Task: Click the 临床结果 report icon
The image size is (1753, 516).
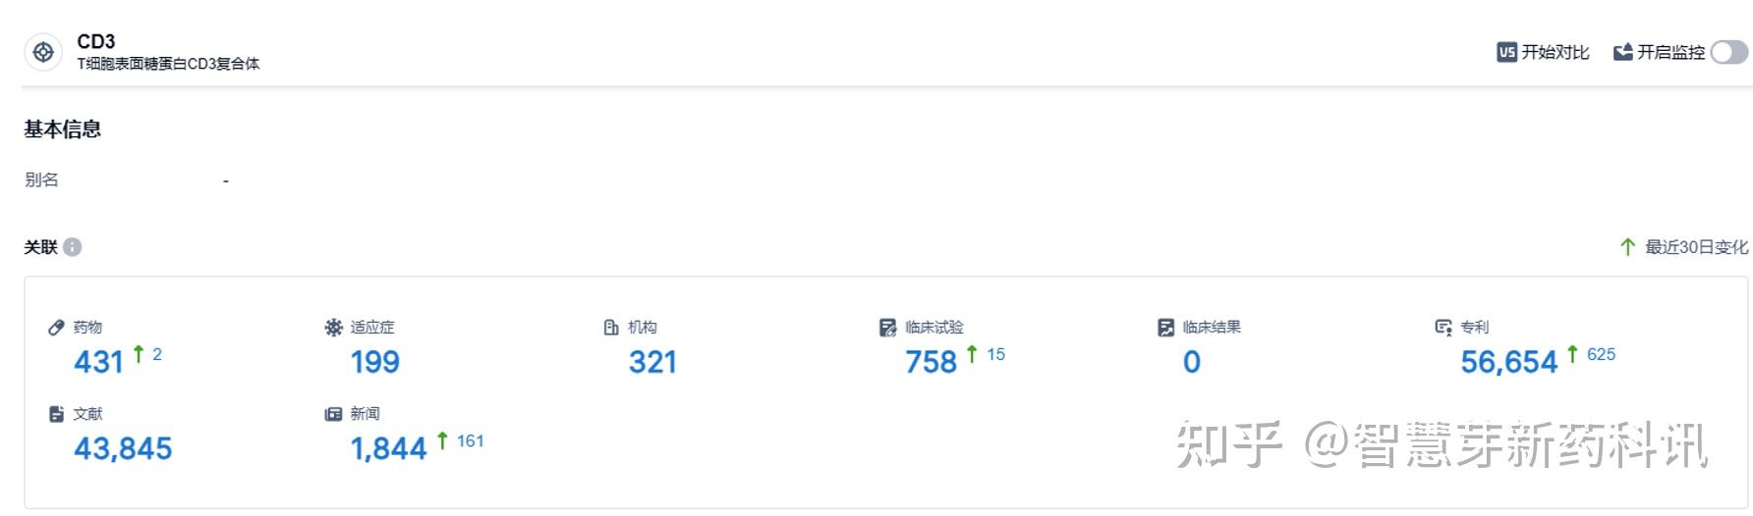Action: click(x=1166, y=328)
